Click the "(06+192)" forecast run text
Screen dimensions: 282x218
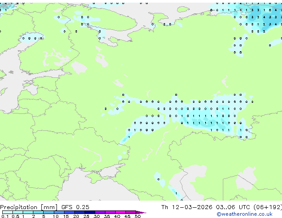pyautogui.click(x=268, y=207)
